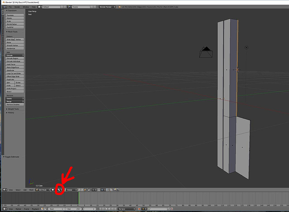Click the Extrude Region button

pyautogui.click(x=15, y=58)
